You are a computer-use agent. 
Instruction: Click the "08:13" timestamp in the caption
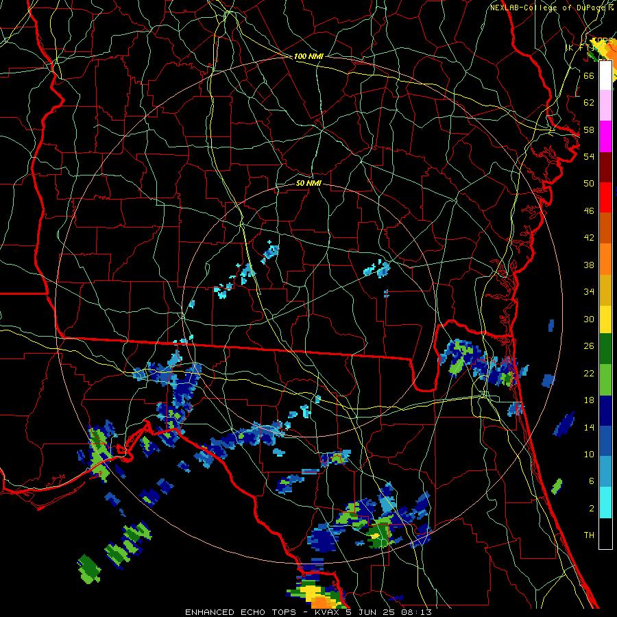(416, 612)
